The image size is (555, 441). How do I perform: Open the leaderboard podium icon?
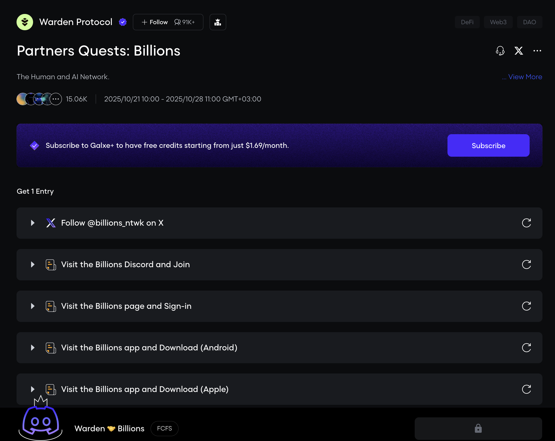click(x=218, y=22)
